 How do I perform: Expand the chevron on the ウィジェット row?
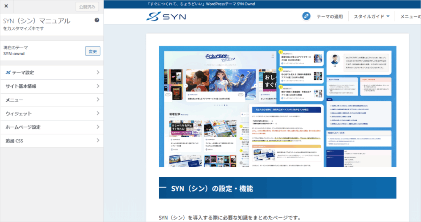pyautogui.click(x=98, y=113)
